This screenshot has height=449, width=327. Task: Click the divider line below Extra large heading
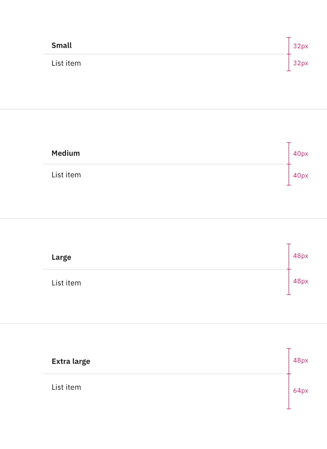click(x=163, y=374)
